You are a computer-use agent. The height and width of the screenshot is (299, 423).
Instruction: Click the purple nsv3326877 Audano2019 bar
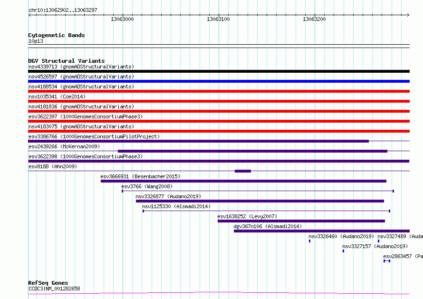click(260, 201)
